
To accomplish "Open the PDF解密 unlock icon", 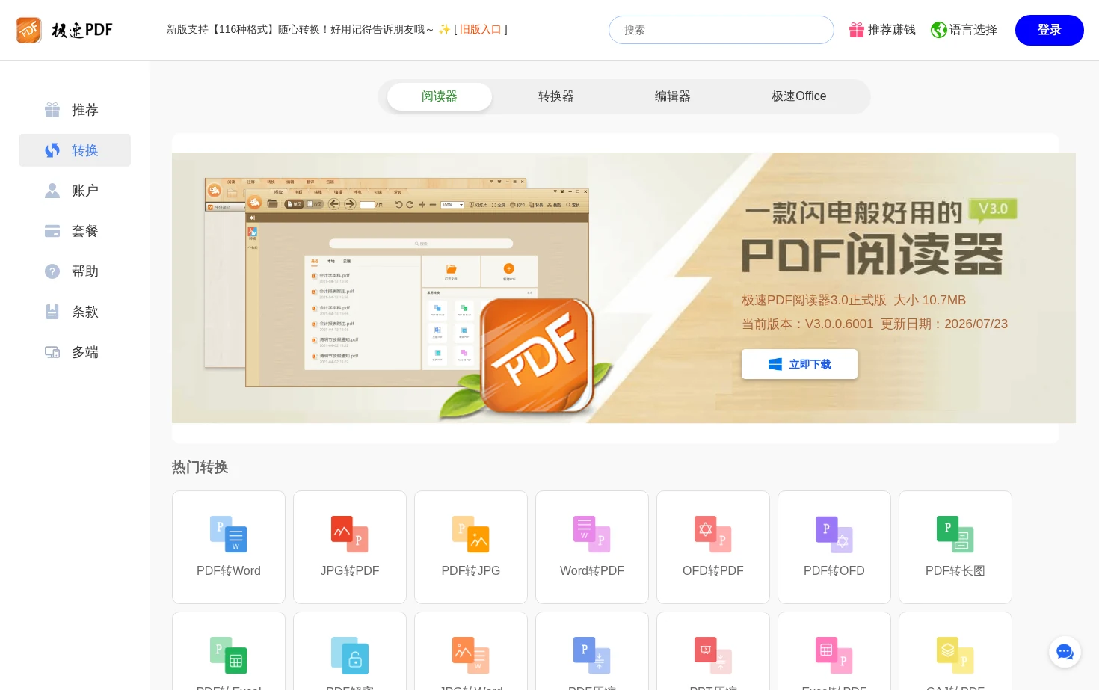I will (350, 656).
